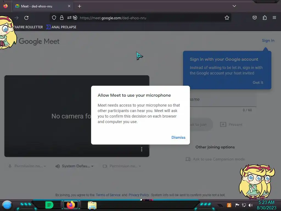Open the Firefox hamburger menu
This screenshot has width=281, height=211.
(x=274, y=18)
